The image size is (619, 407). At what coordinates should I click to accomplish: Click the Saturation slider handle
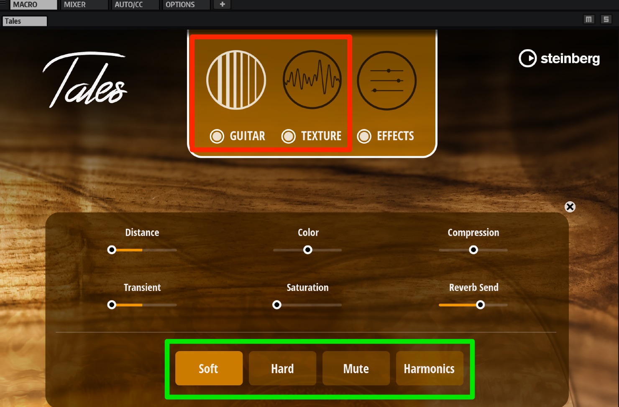(277, 305)
